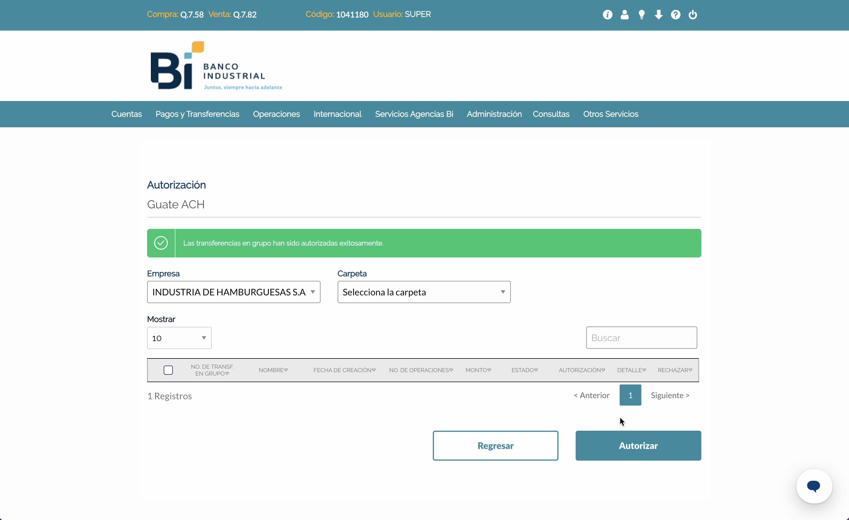849x520 pixels.
Task: Open the chat bubble widget
Action: point(814,486)
